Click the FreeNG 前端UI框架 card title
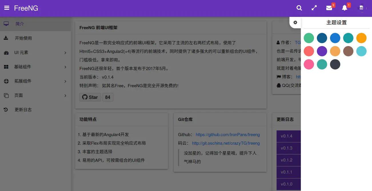Viewport: 372px width, 191px height. 98,28
